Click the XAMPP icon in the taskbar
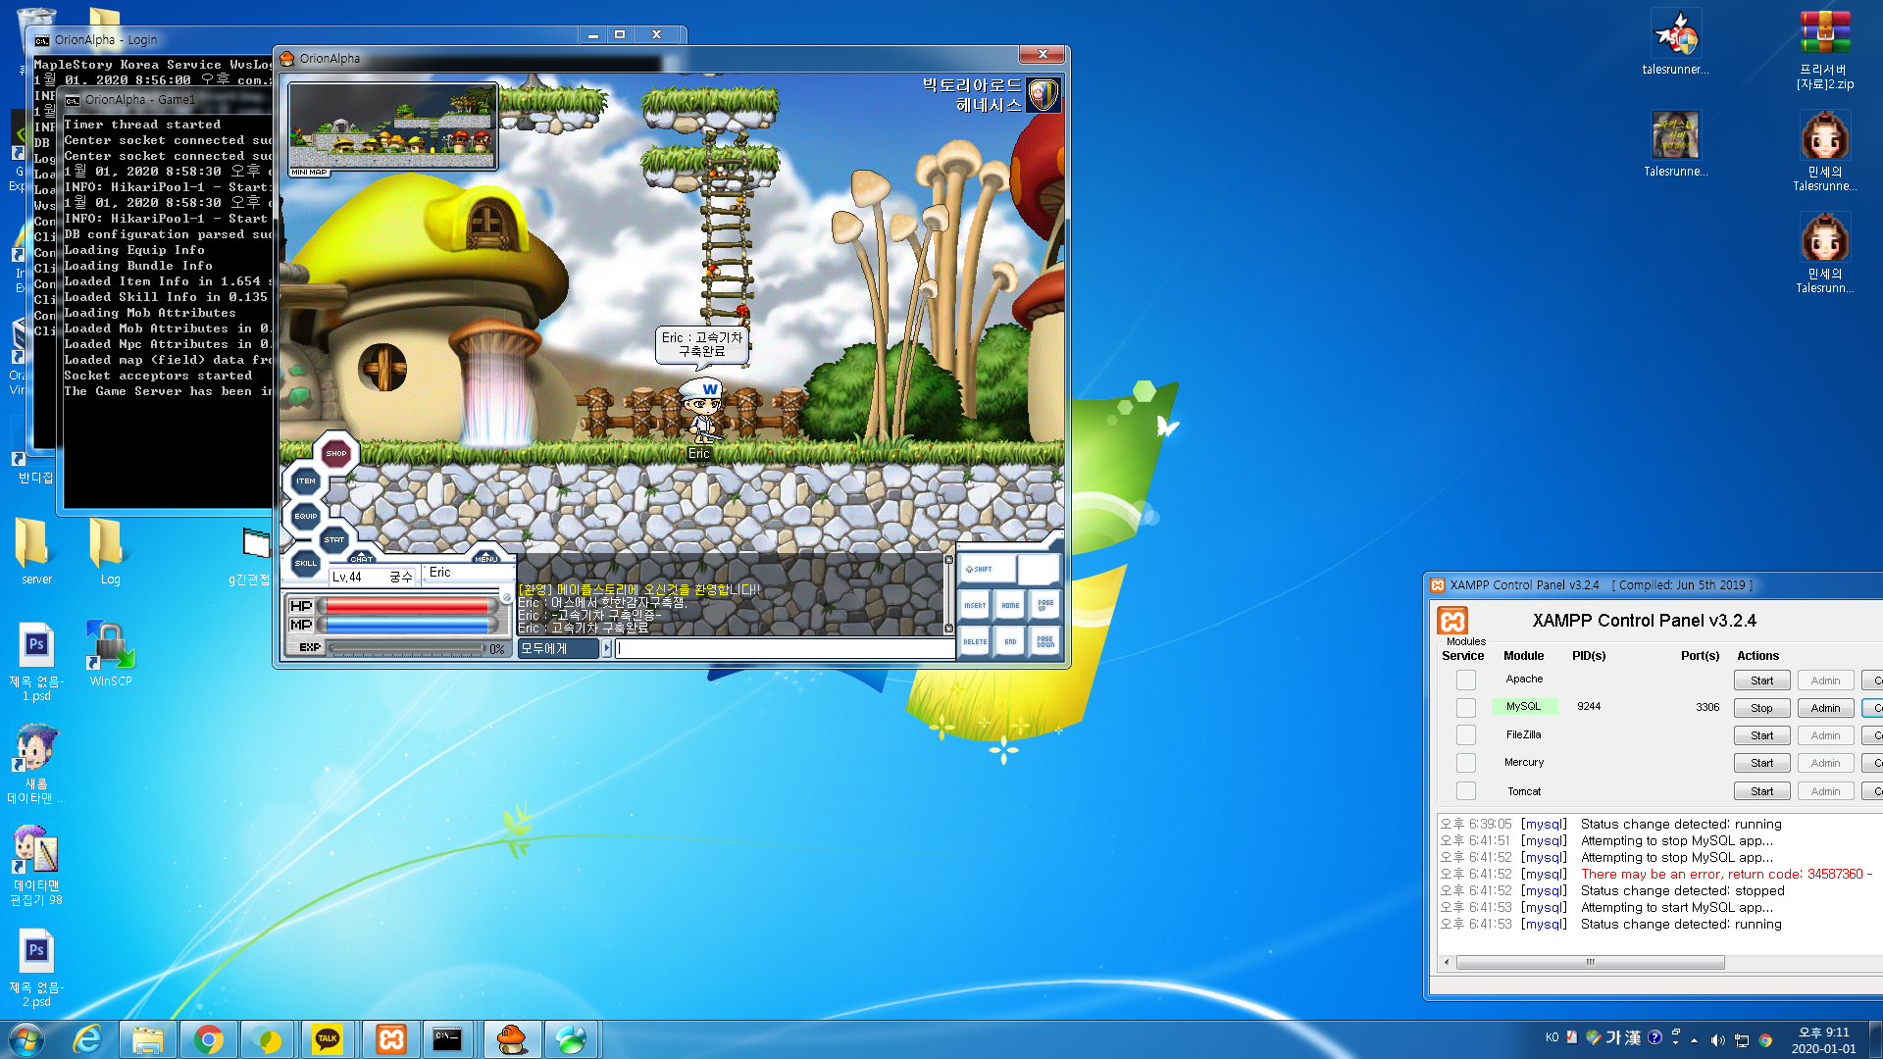1883x1059 pixels. click(391, 1039)
